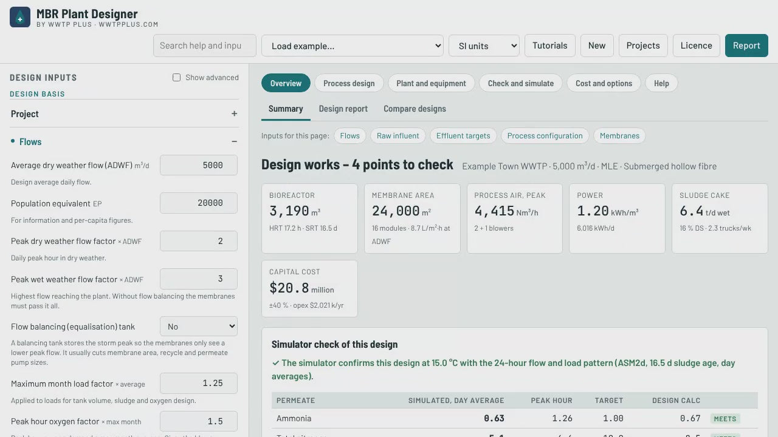Select the Summary sub-tab
Image resolution: width=778 pixels, height=437 pixels.
pyautogui.click(x=286, y=109)
